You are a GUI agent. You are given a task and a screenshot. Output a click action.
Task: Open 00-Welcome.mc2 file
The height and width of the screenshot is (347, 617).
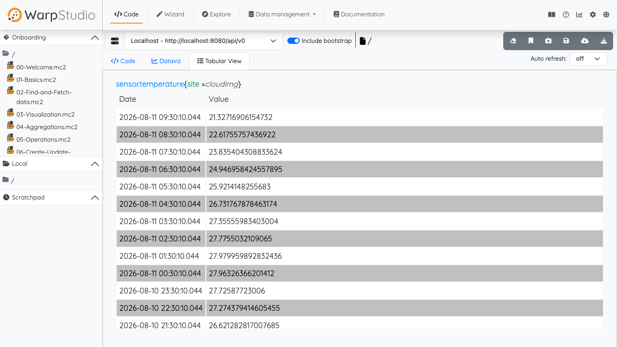point(41,67)
